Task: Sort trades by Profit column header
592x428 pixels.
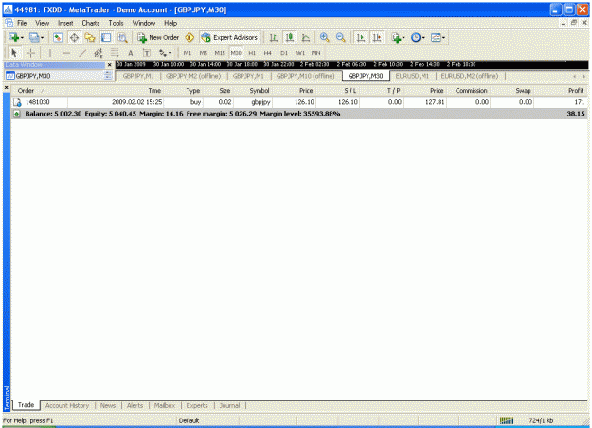Action: pyautogui.click(x=576, y=91)
